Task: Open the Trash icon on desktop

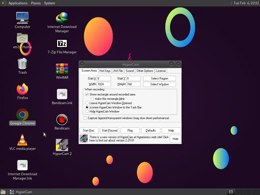Action: [x=22, y=63]
